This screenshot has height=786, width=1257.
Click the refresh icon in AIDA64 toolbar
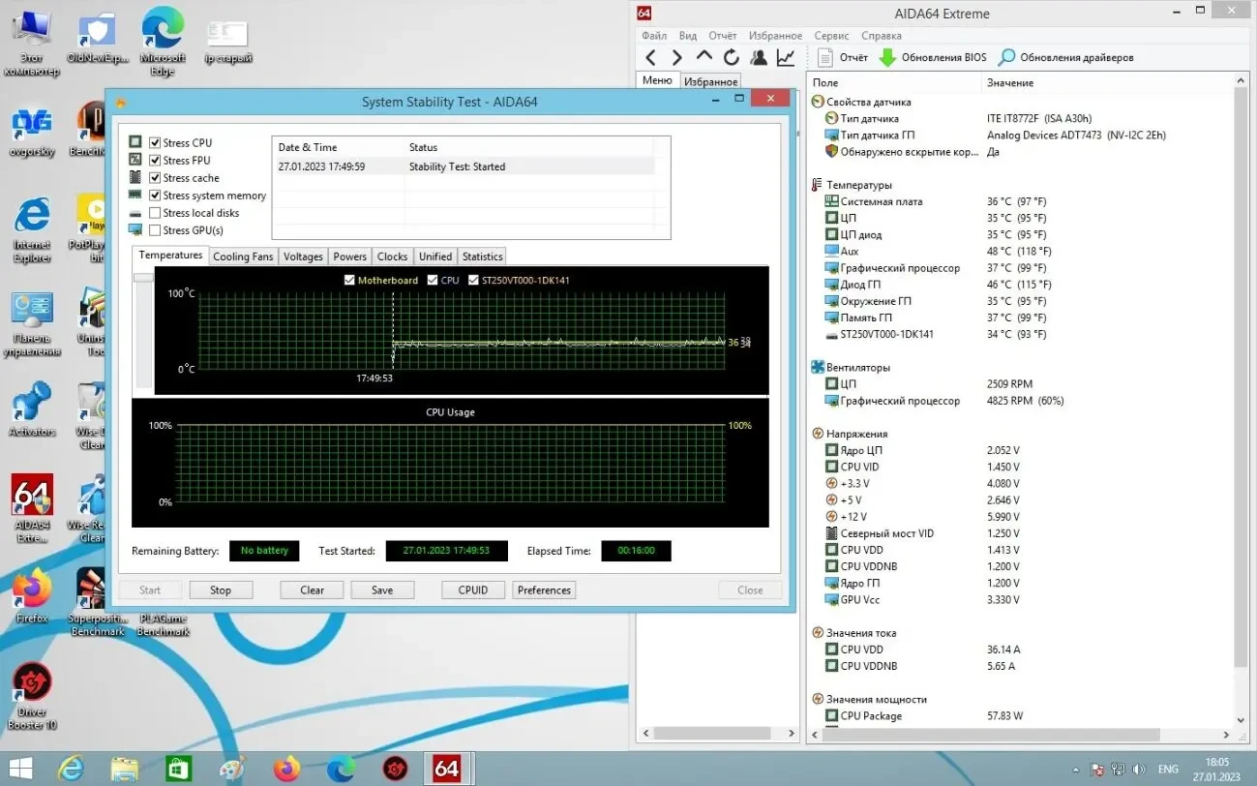tap(731, 56)
